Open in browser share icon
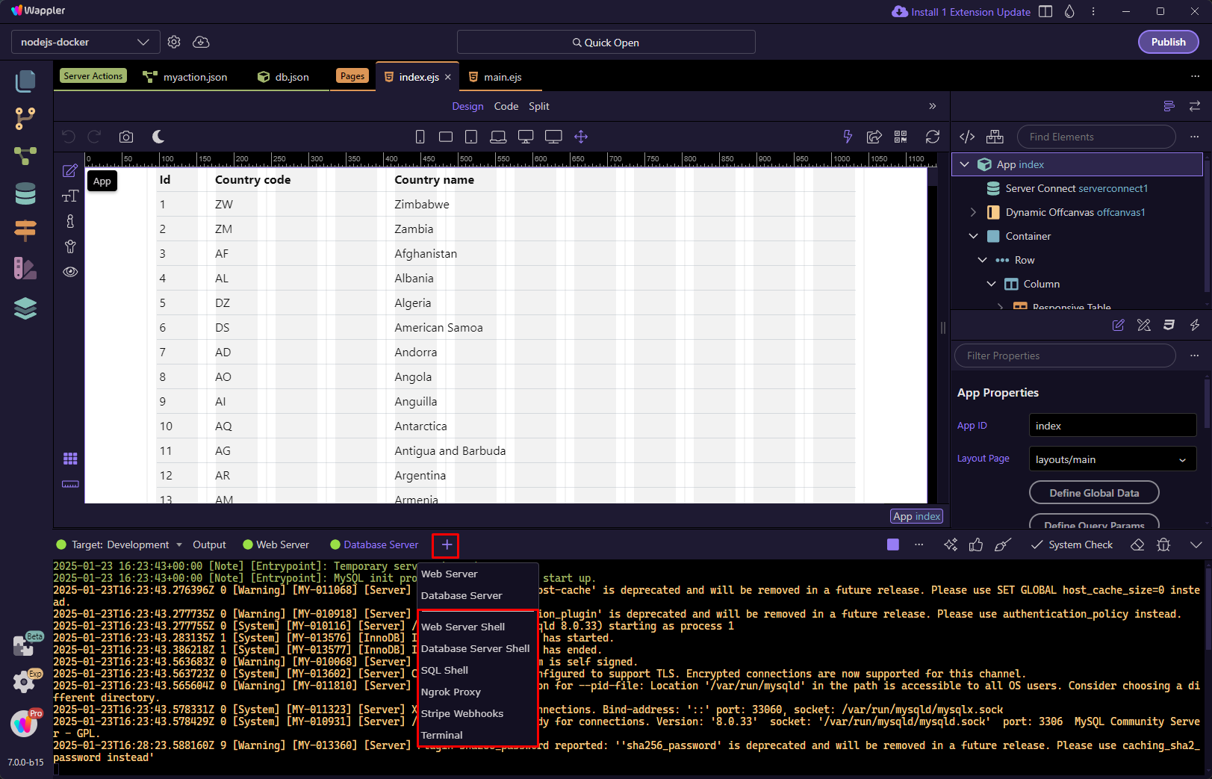 pyautogui.click(x=874, y=137)
